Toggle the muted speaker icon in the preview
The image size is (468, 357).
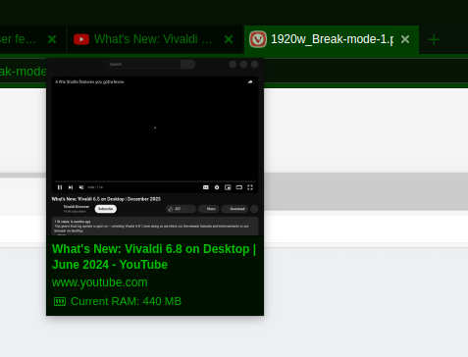[x=81, y=187]
